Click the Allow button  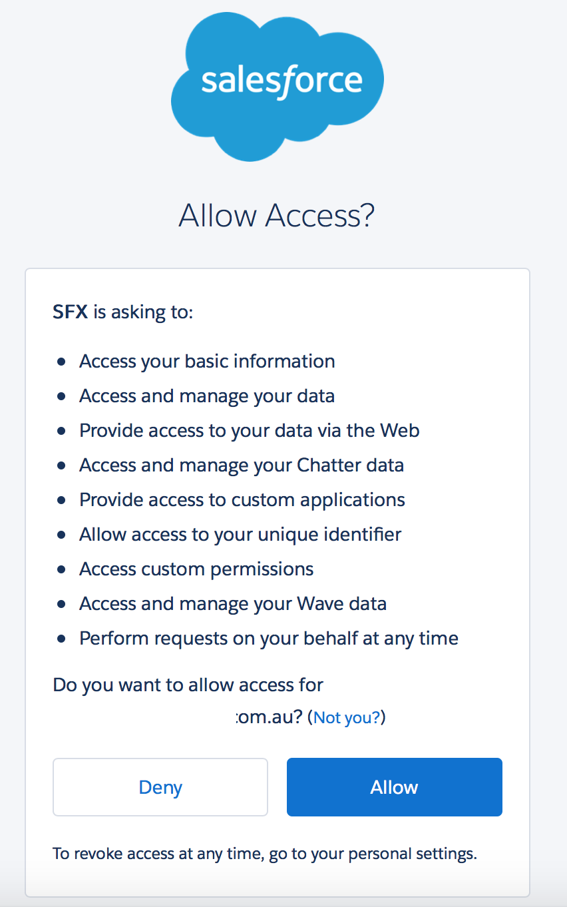click(x=394, y=787)
